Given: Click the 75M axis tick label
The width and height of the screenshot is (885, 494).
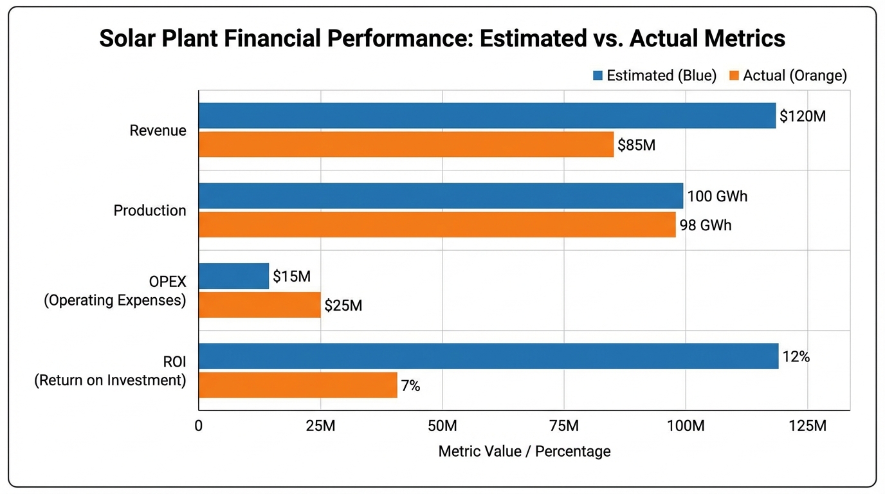Looking at the screenshot, I should (563, 426).
